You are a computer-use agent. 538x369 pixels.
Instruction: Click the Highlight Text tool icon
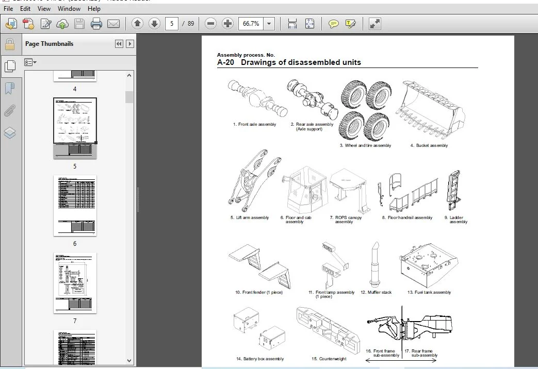coord(350,24)
